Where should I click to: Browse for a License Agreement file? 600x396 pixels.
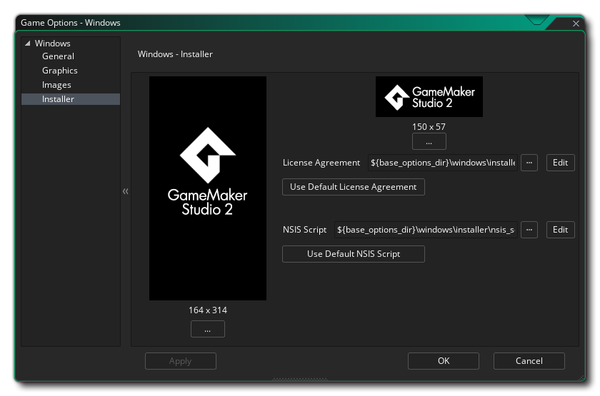(x=529, y=163)
